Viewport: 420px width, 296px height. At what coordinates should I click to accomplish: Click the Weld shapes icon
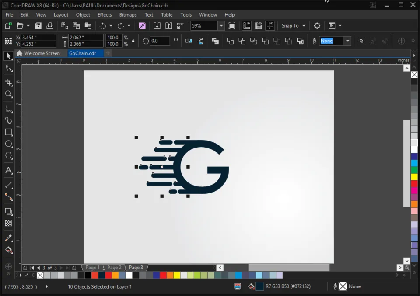coord(230,41)
